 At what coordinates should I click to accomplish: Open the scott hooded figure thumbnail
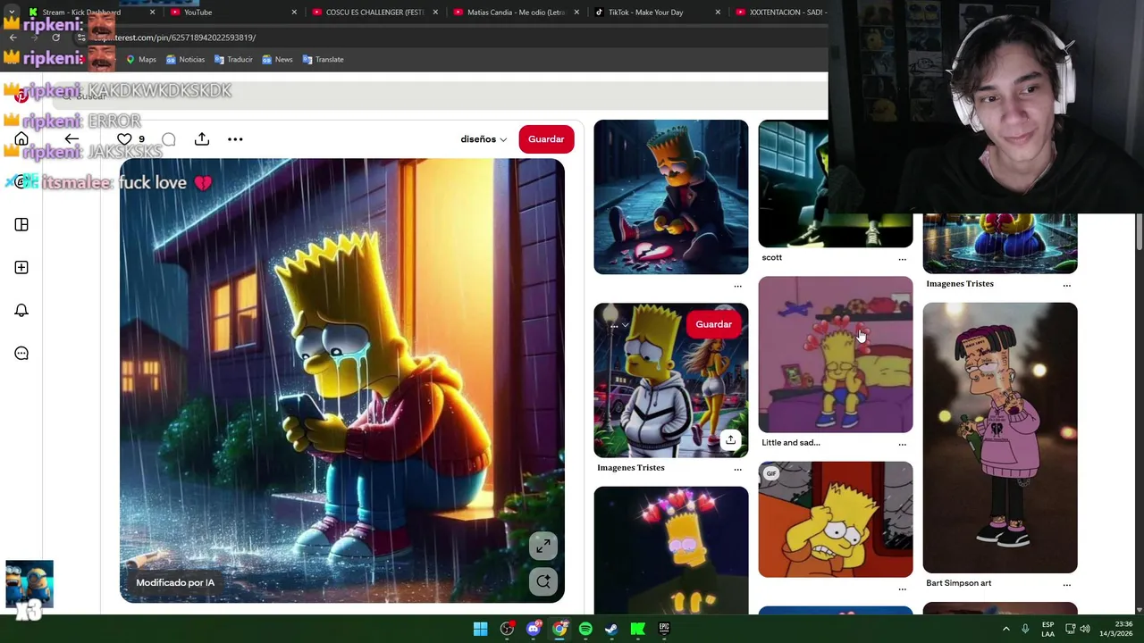[x=836, y=183]
